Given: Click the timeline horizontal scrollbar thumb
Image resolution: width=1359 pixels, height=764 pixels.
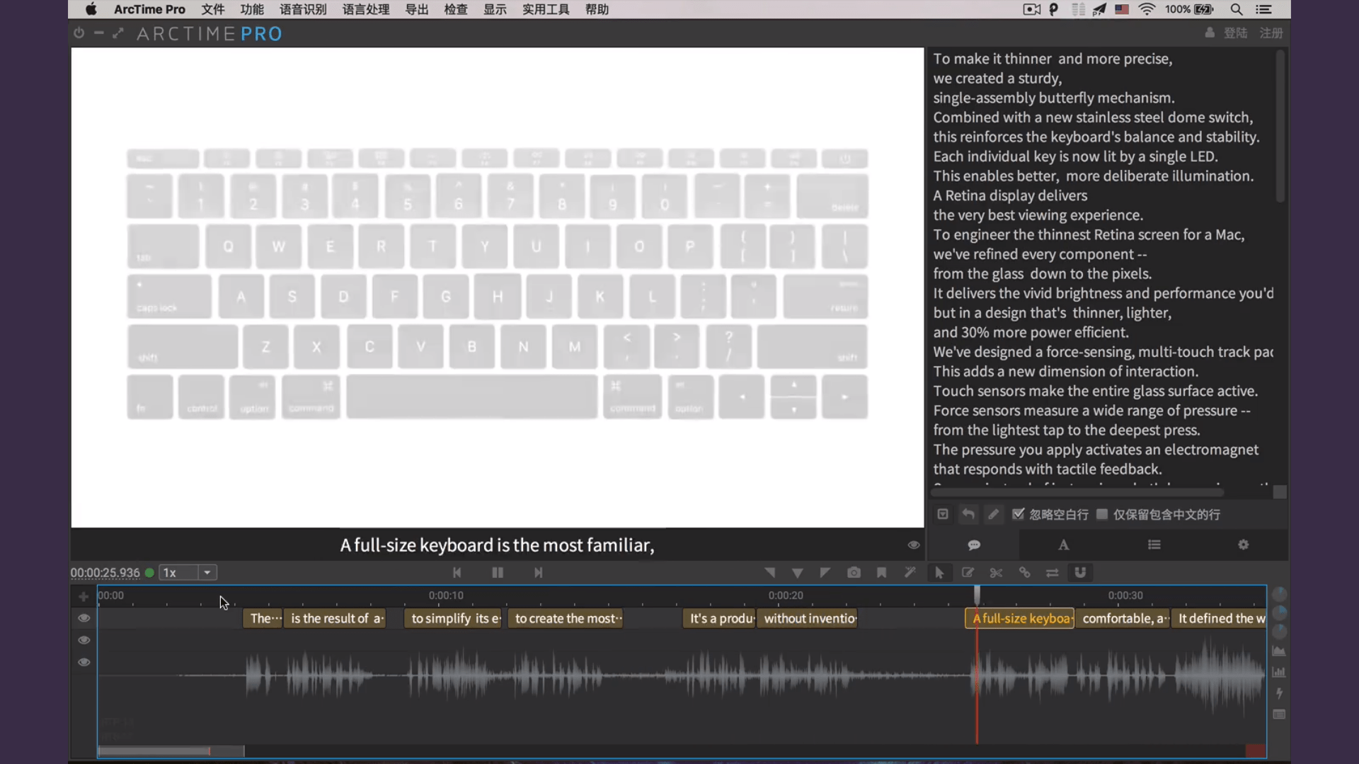Looking at the screenshot, I should 171,751.
